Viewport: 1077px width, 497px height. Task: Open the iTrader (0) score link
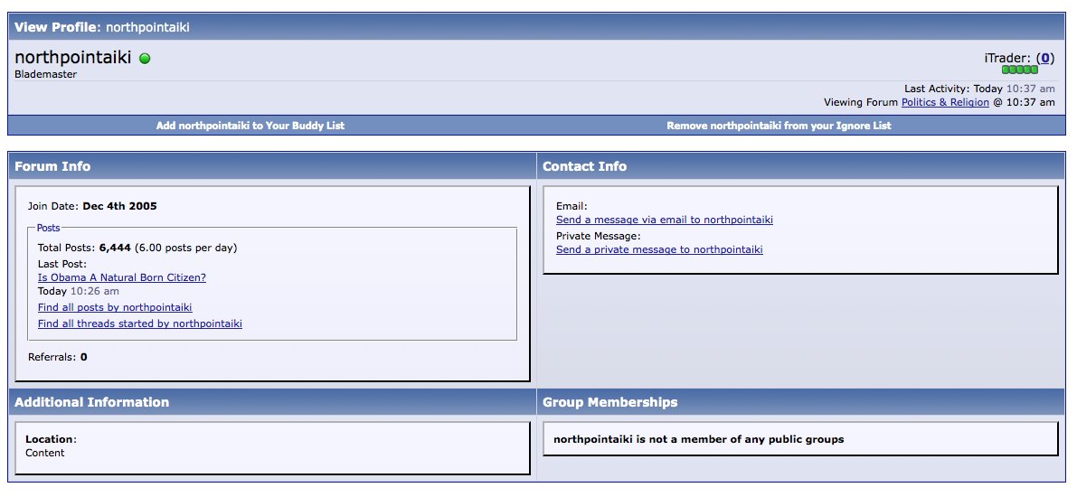(1045, 58)
